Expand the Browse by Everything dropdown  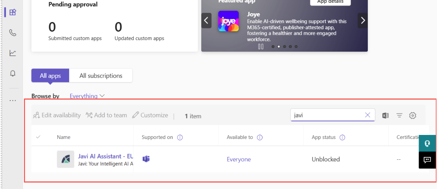pyautogui.click(x=87, y=96)
